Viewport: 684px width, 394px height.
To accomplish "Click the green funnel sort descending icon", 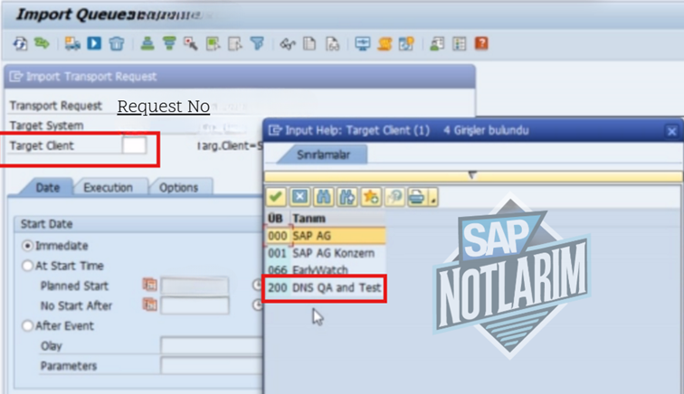I will (169, 43).
